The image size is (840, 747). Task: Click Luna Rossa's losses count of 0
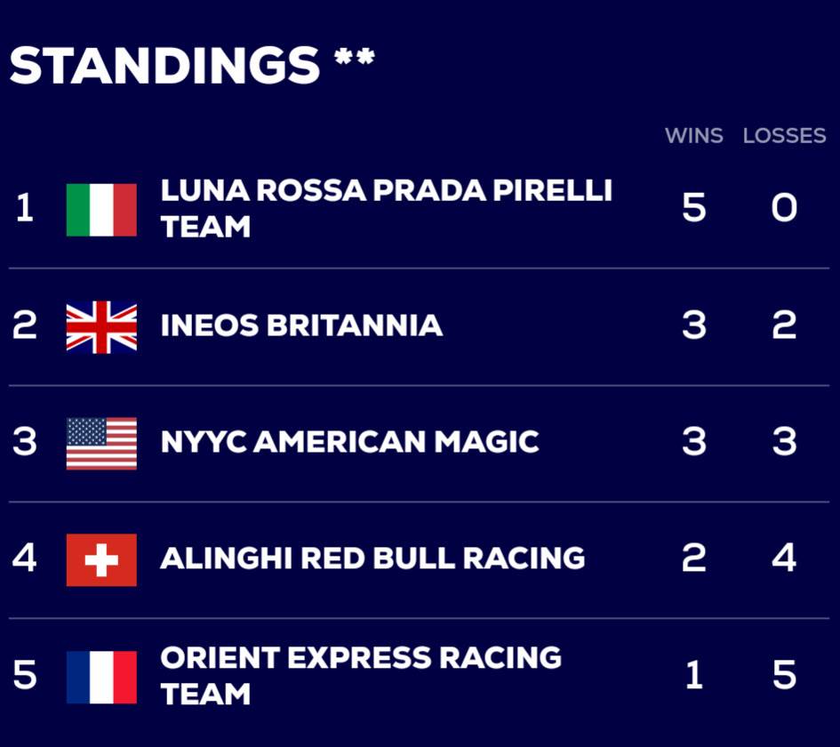784,209
